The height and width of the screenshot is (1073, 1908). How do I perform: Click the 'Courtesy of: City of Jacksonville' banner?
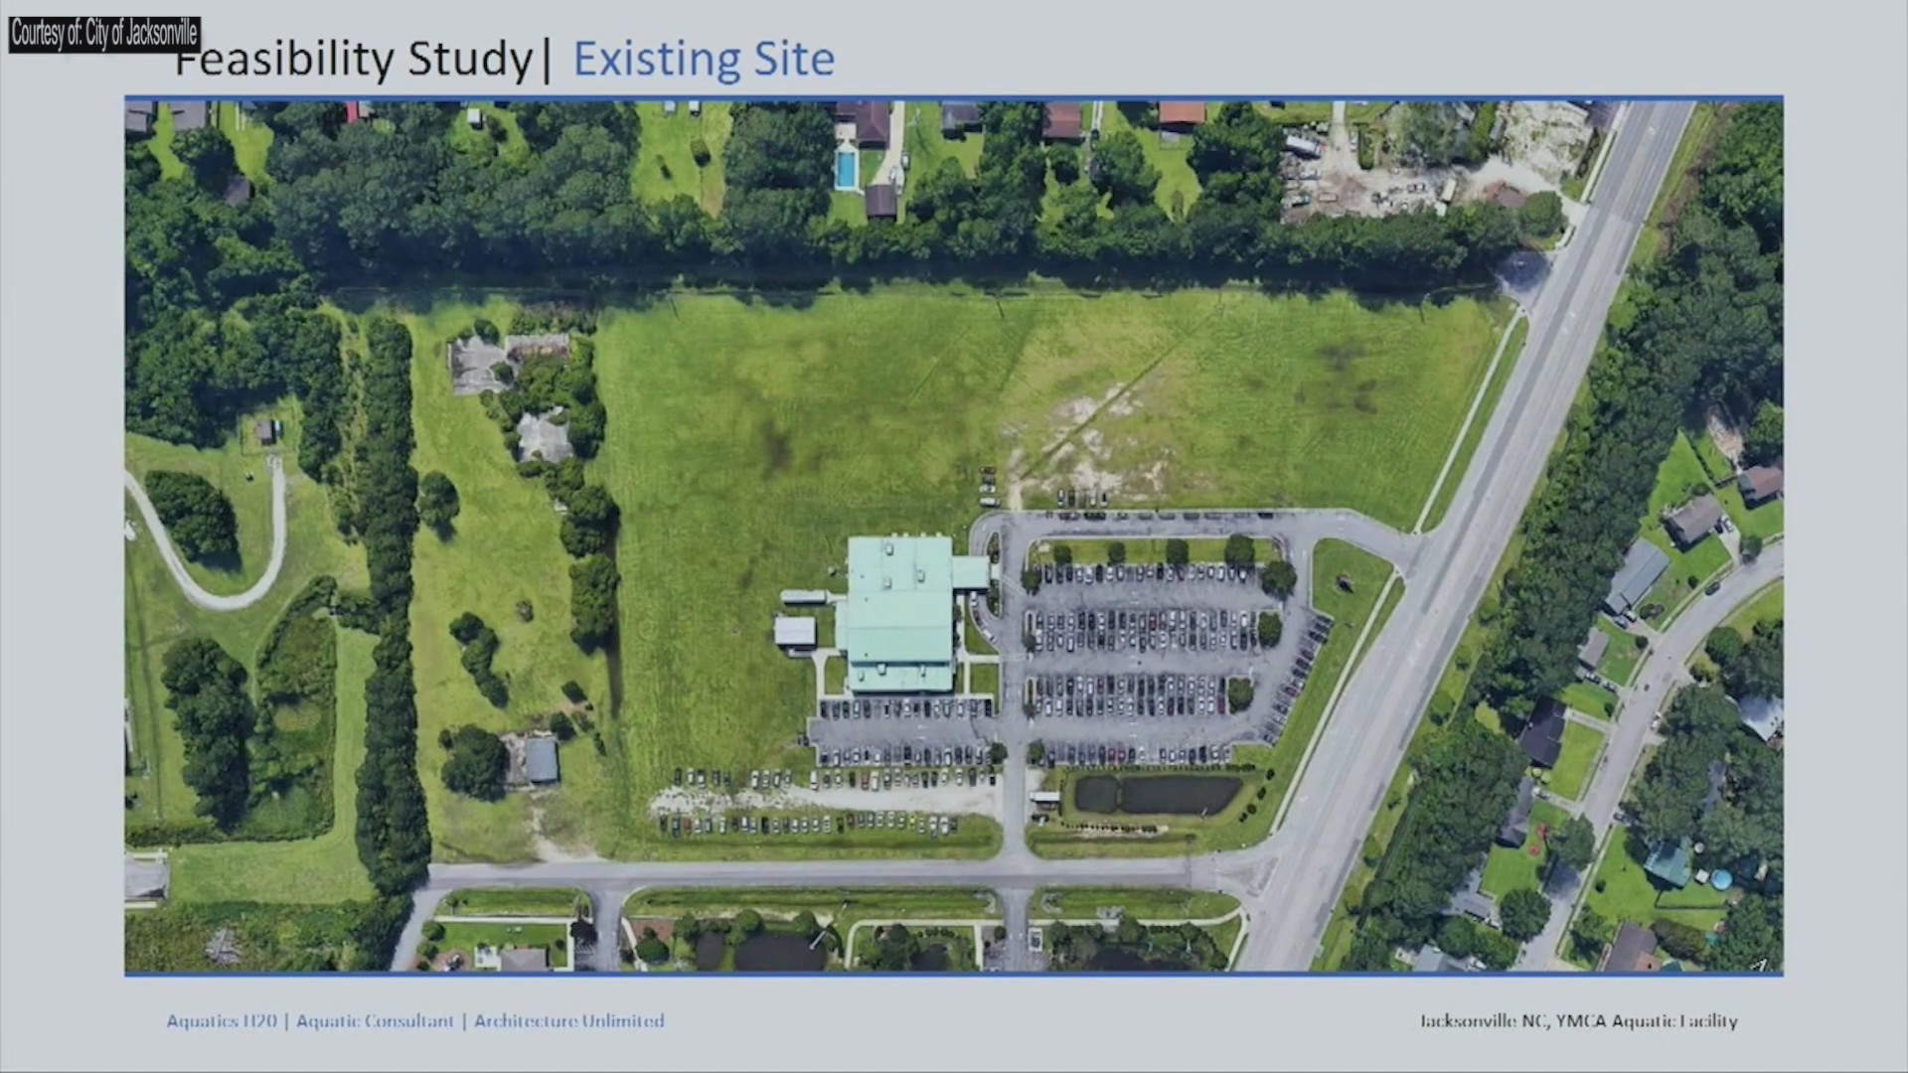pyautogui.click(x=103, y=35)
